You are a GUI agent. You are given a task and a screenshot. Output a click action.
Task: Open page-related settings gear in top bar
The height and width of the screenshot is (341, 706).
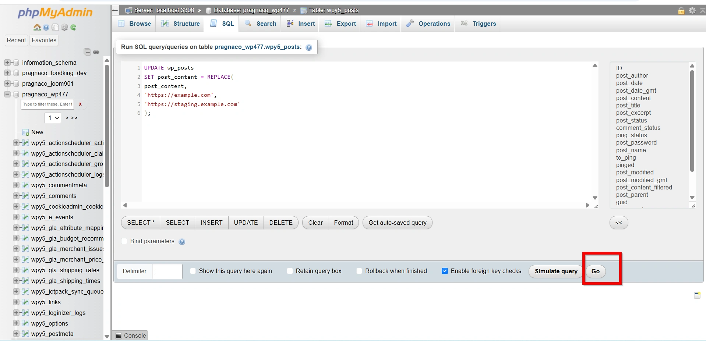coord(692,10)
